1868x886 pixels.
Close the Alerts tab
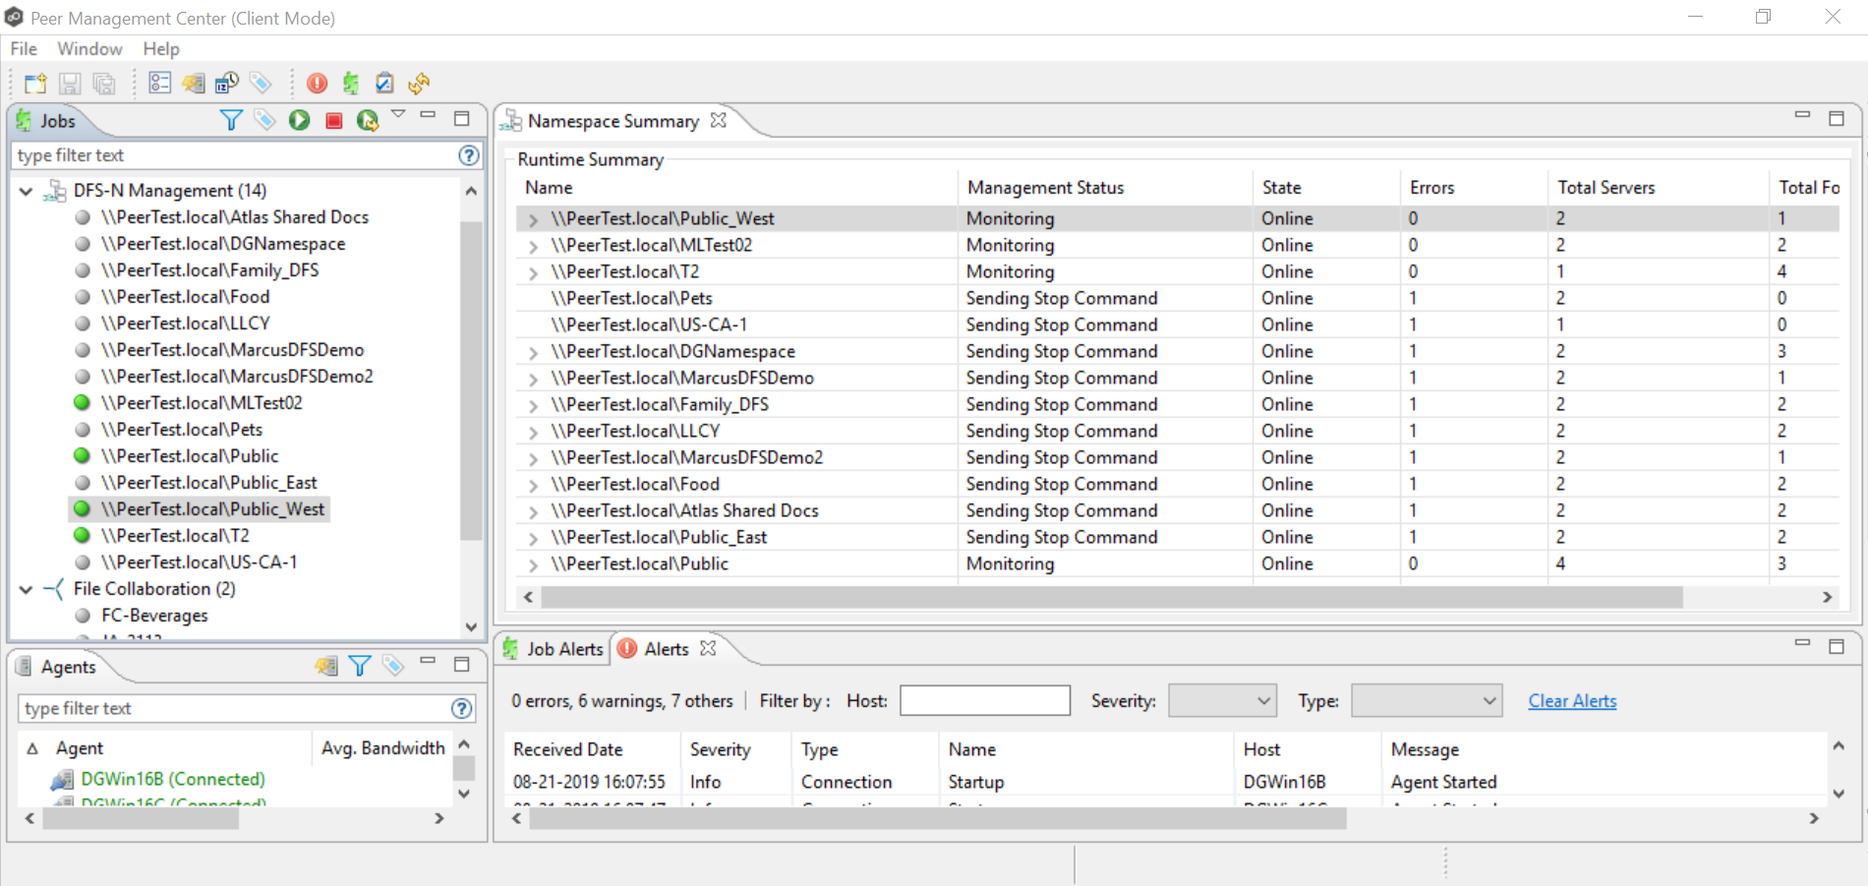point(708,648)
